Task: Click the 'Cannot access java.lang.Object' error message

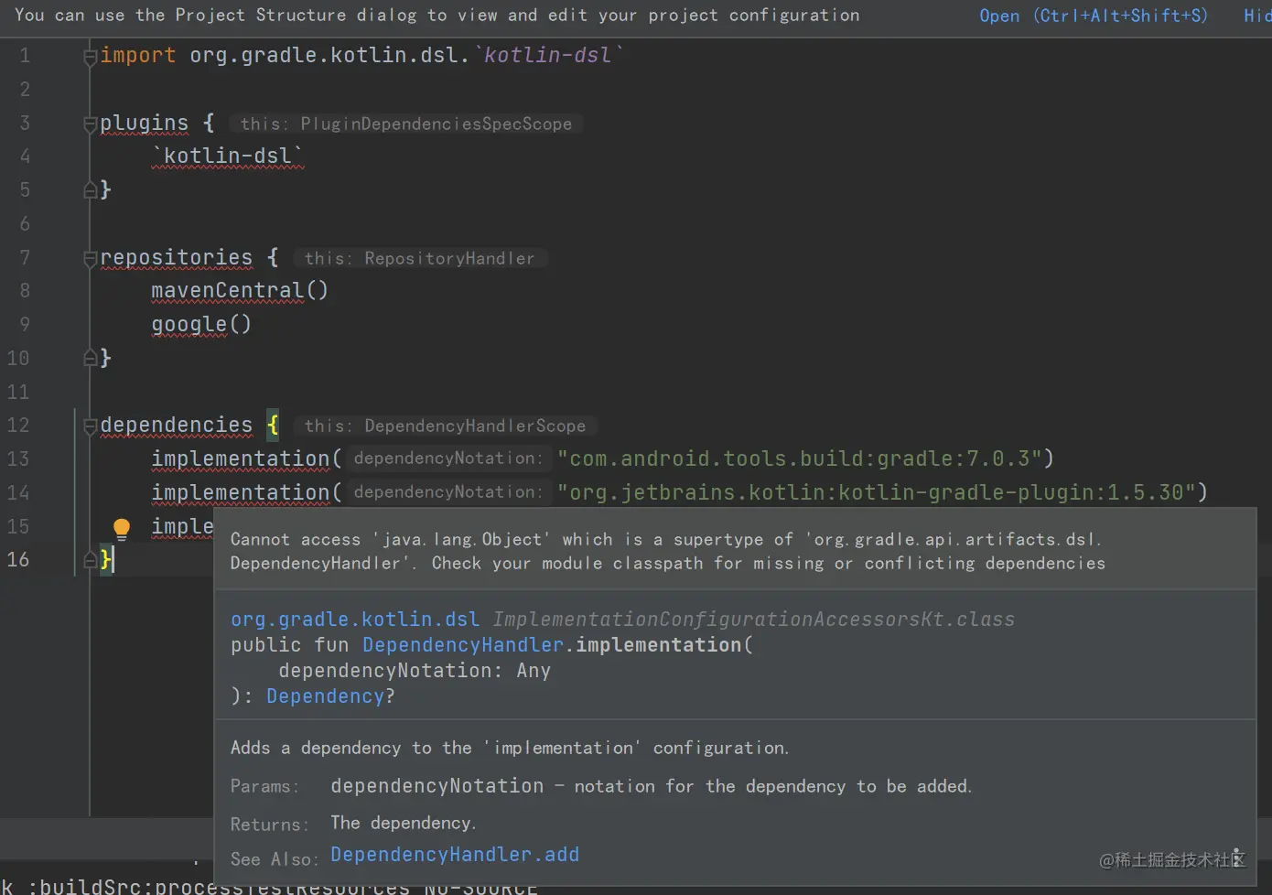Action: 668,552
